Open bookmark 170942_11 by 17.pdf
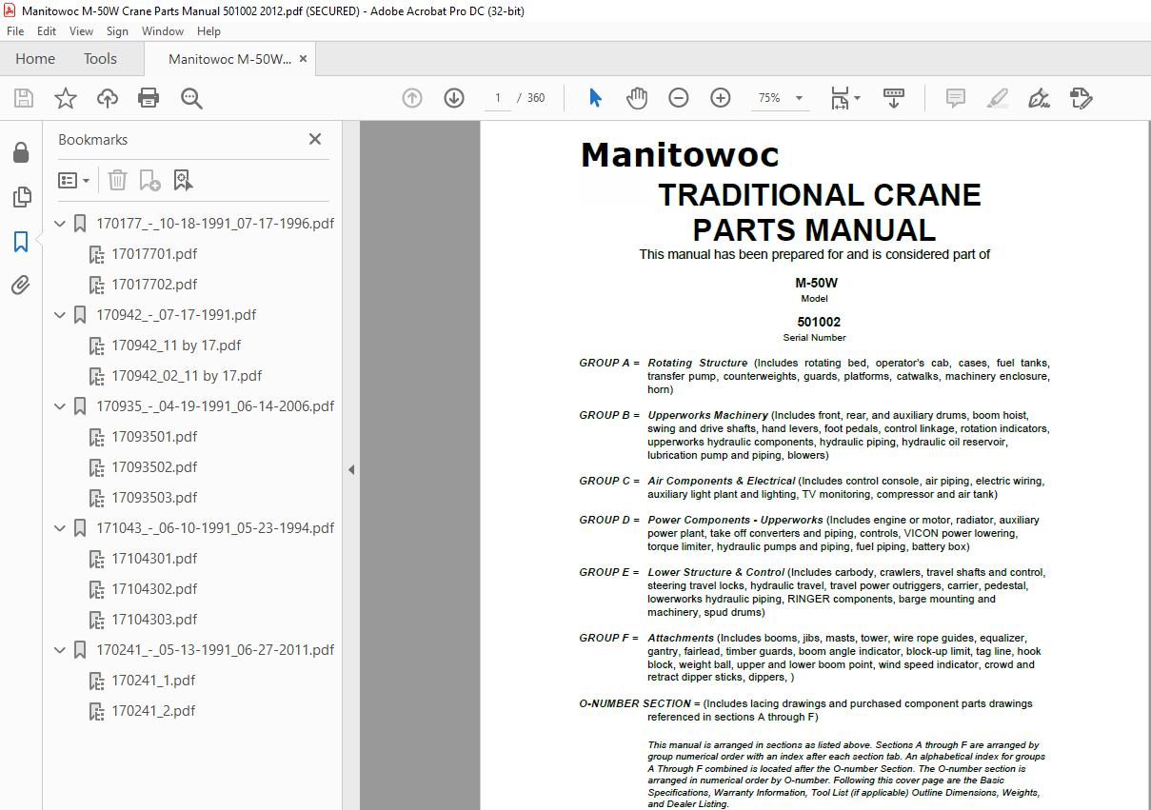Screen dimensions: 1151x810 click(x=176, y=346)
